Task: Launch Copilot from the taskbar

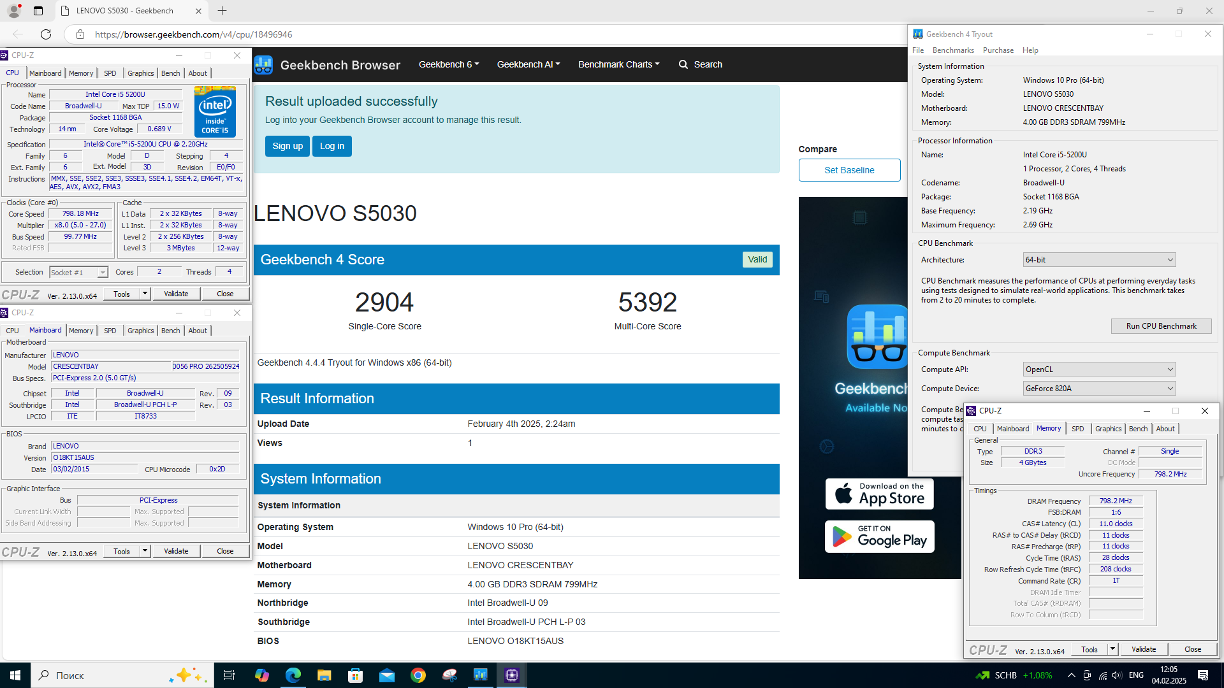Action: (262, 675)
